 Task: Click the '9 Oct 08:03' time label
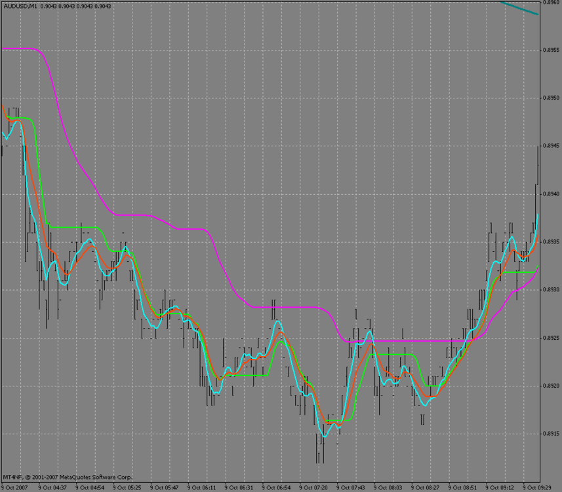pyautogui.click(x=388, y=487)
